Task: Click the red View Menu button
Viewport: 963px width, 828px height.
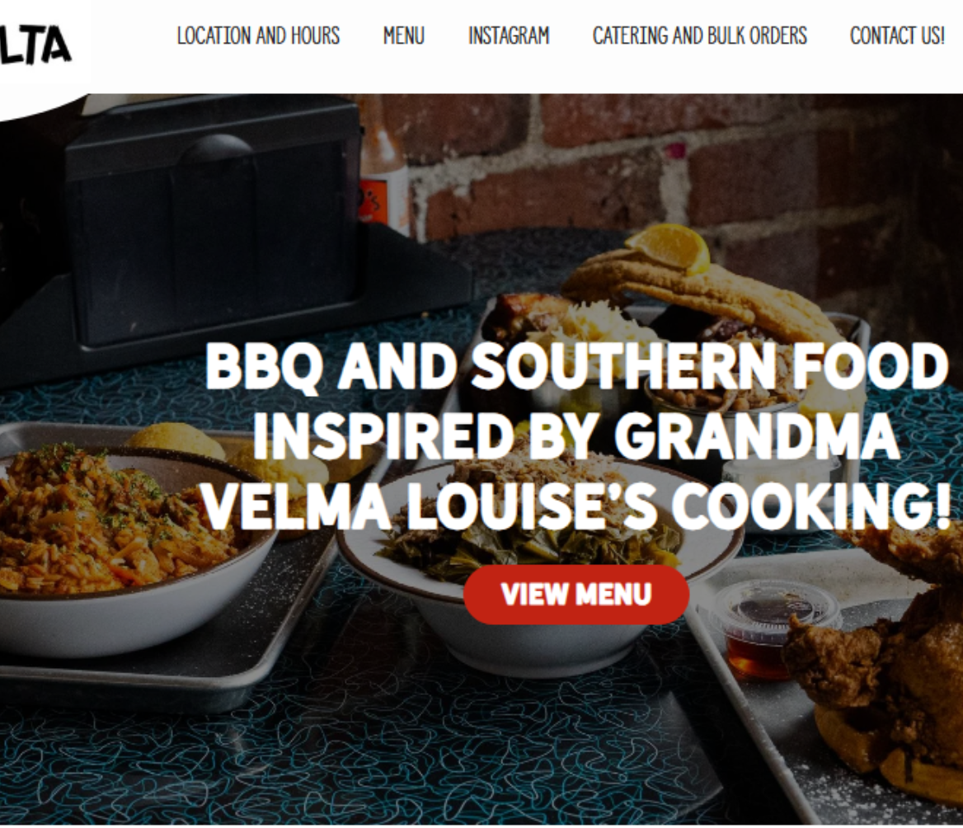Action: (576, 595)
